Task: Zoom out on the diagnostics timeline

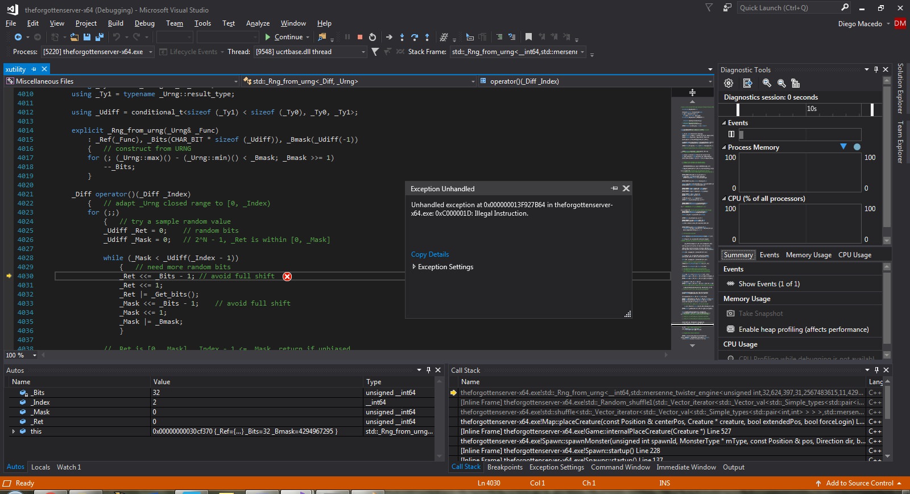Action: pos(781,83)
